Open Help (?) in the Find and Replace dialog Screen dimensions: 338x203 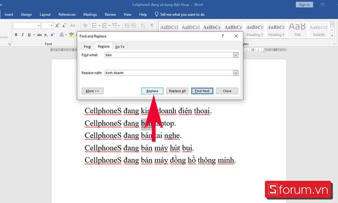coord(223,36)
